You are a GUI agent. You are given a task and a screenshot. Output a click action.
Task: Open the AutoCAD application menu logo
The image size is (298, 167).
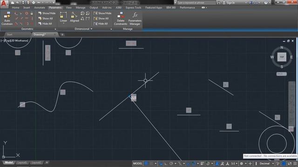(4, 4)
